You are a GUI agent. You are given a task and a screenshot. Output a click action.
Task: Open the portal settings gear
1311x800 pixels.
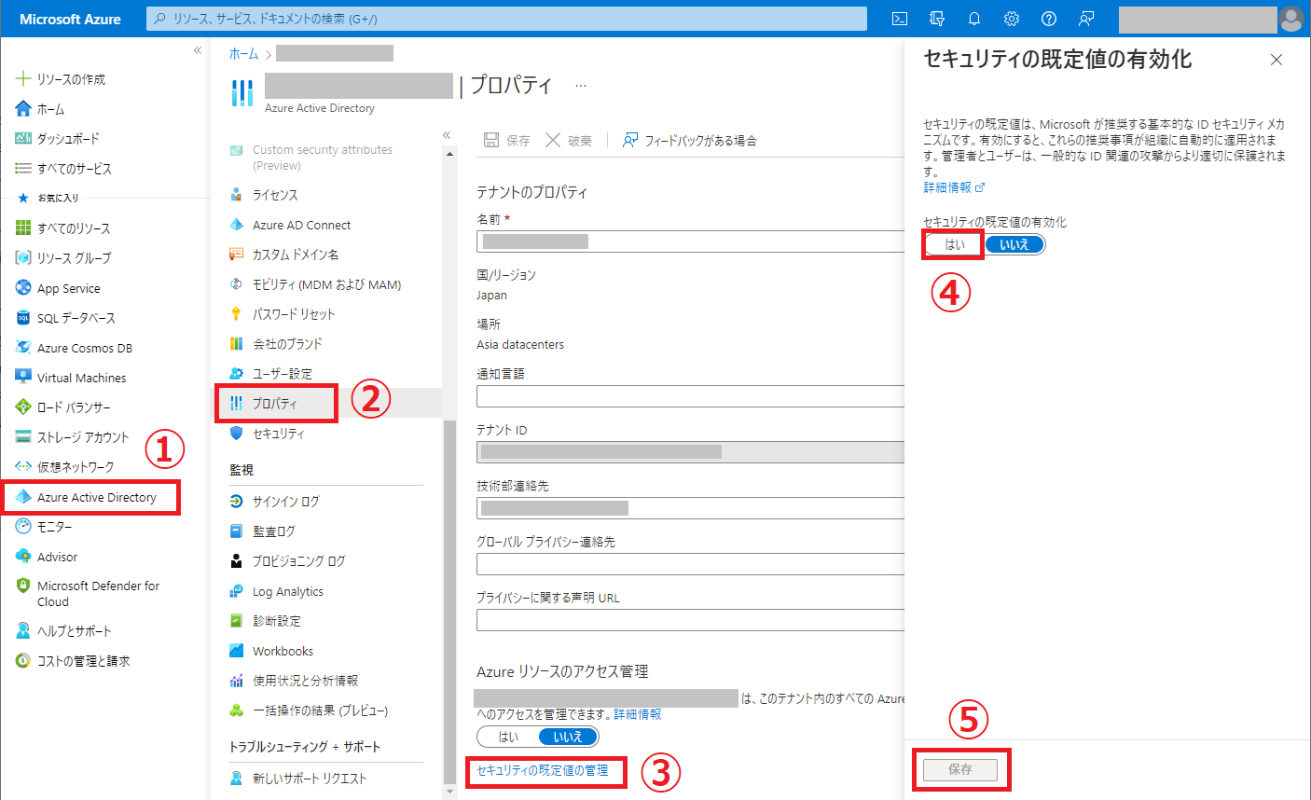pos(1011,19)
